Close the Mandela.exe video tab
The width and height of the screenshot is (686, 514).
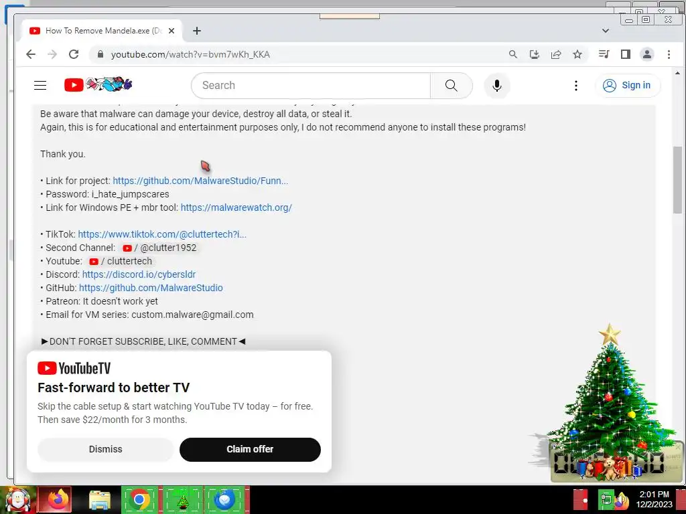(x=171, y=31)
